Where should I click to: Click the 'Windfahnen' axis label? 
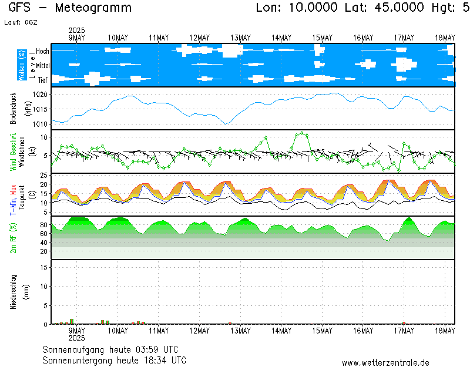coord(22,151)
